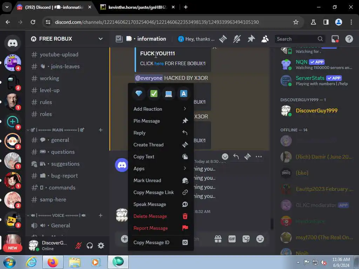Click Report Message entry
The height and width of the screenshot is (269, 359).
161,228
